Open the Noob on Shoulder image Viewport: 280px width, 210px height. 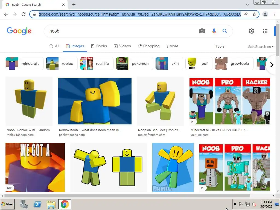click(160, 101)
